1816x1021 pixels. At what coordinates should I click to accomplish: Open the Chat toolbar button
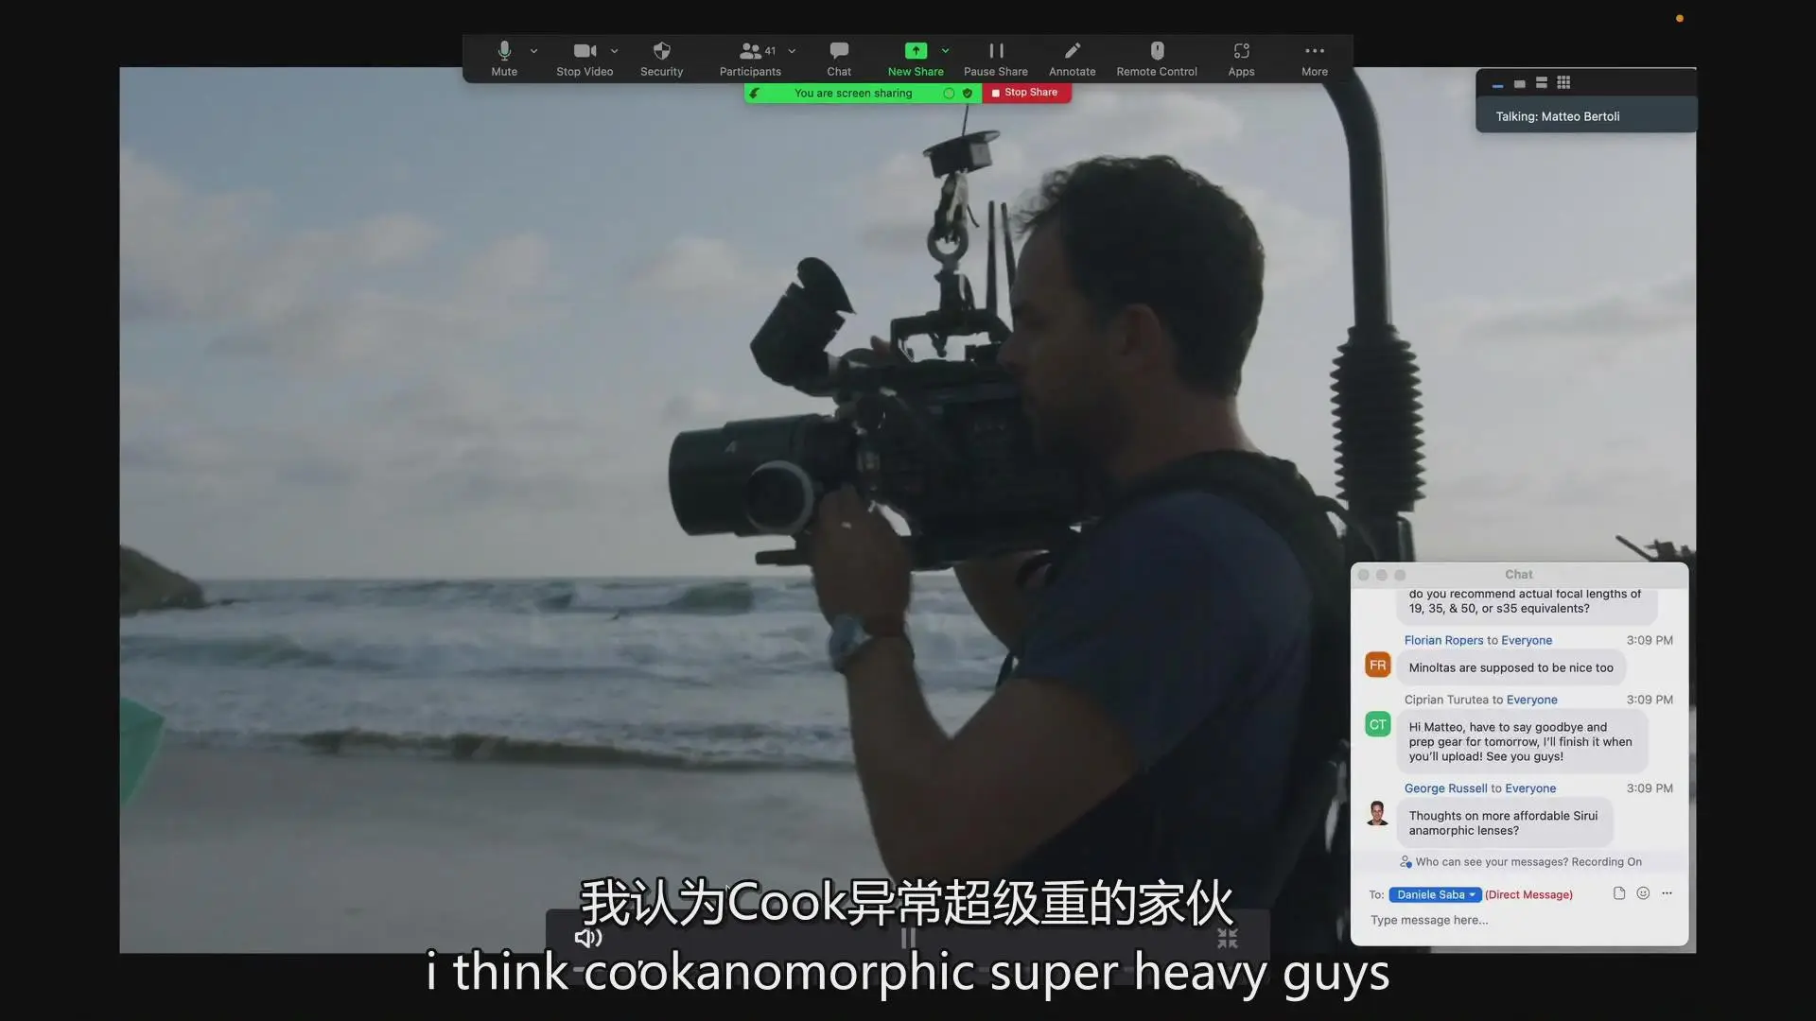[x=839, y=59]
